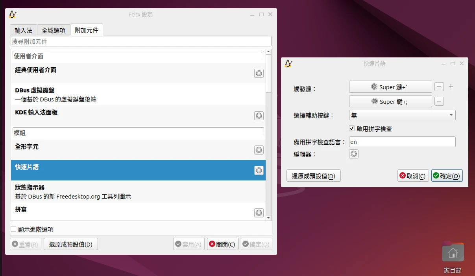This screenshot has width=475, height=276.
Task: Remove the Super 鍵+; trigger key
Action: [x=440, y=101]
